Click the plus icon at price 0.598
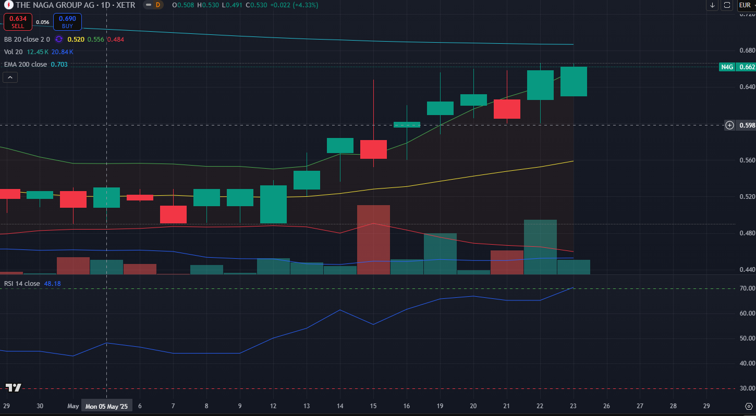Image resolution: width=756 pixels, height=416 pixels. [730, 125]
